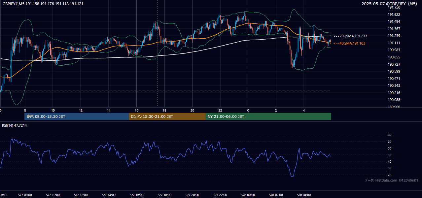Image resolution: width=422 pixels, height=198 pixels.
Task: Click RSI scale level 20
Action: 389,175
